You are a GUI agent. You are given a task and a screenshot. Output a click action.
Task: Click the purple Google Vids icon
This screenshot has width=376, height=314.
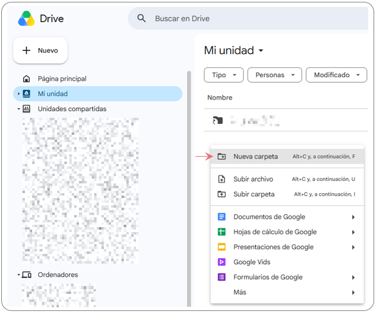pyautogui.click(x=221, y=262)
